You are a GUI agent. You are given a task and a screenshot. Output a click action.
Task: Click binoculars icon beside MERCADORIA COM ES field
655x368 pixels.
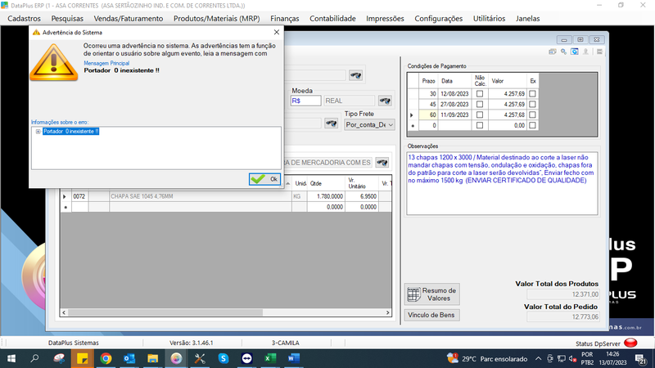[382, 162]
